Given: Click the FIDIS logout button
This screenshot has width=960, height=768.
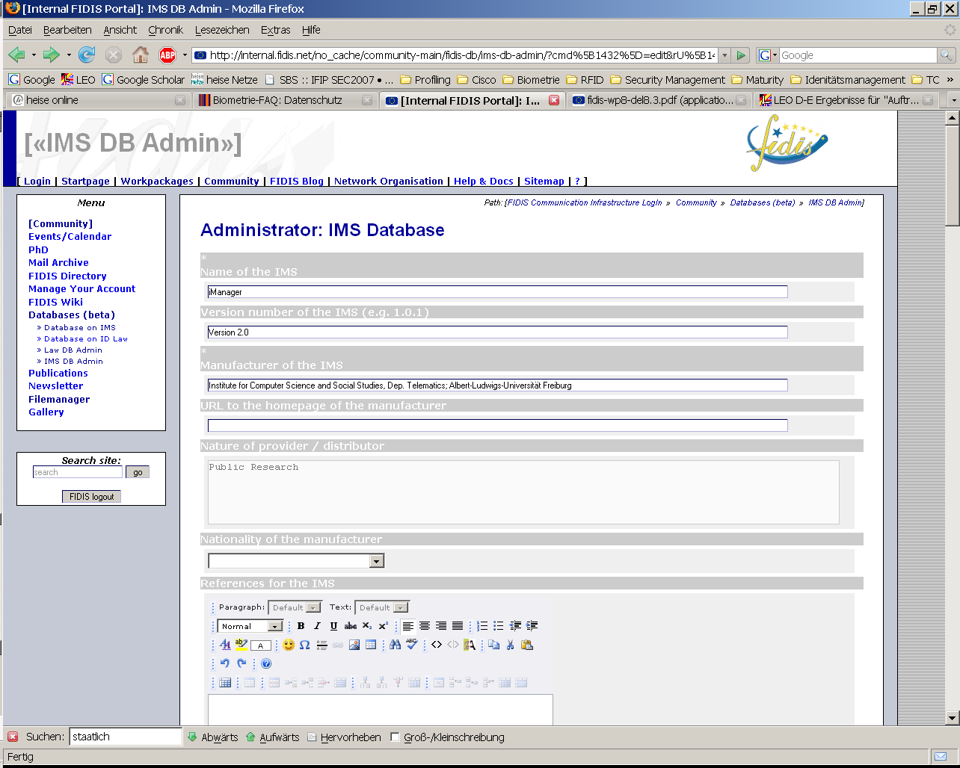Looking at the screenshot, I should pos(91,497).
